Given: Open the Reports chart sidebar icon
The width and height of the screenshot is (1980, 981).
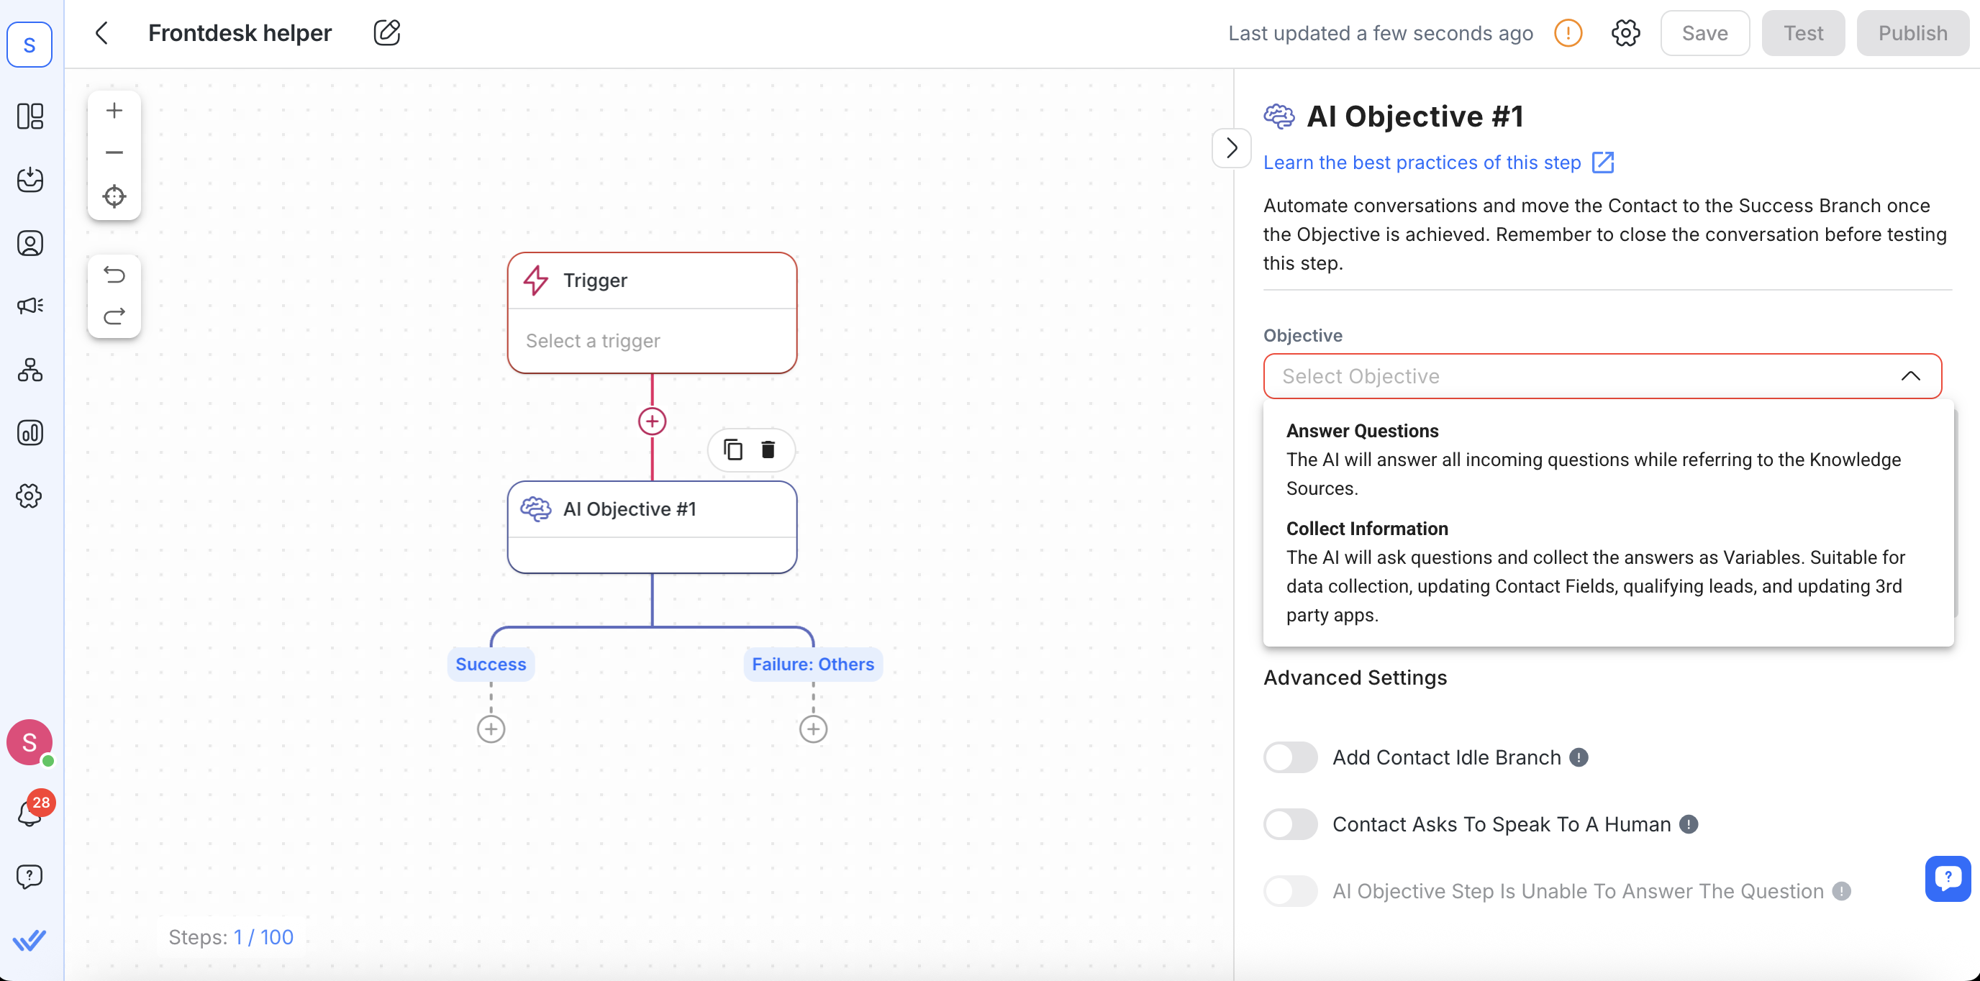Looking at the screenshot, I should (30, 432).
